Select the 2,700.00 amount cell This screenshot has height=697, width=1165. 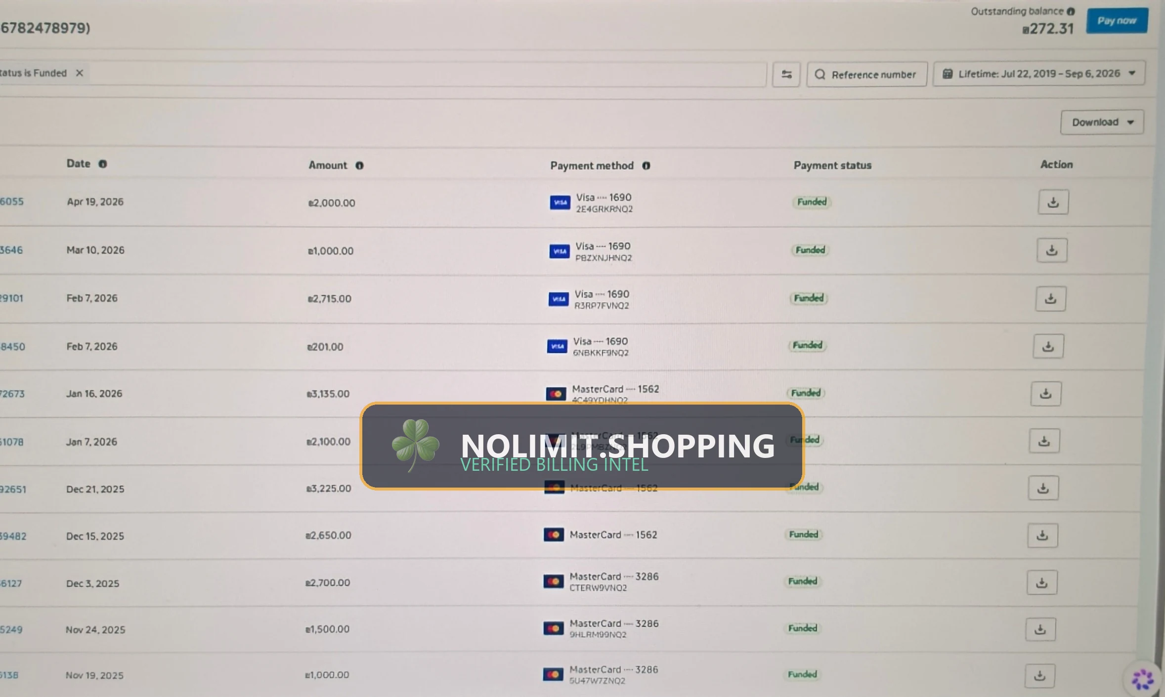(328, 583)
